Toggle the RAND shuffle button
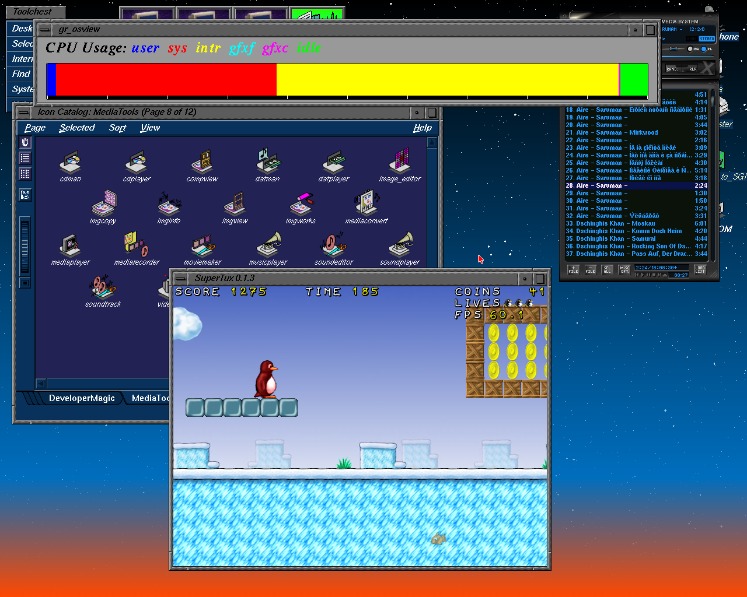Image resolution: width=747 pixels, height=597 pixels. (673, 69)
